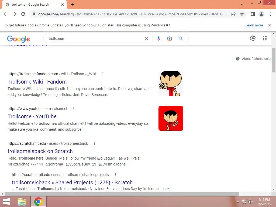
Task: Open the Trollsome Wiki - Fandom result
Action: coord(37,82)
